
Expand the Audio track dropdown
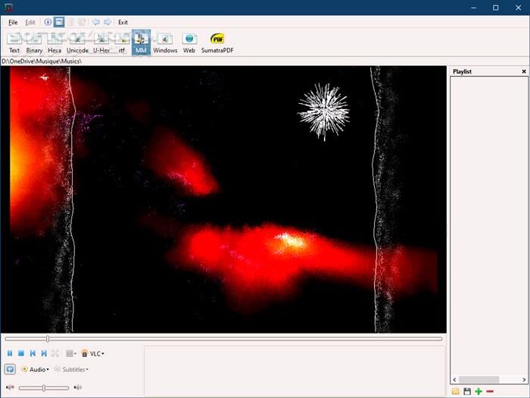(36, 369)
